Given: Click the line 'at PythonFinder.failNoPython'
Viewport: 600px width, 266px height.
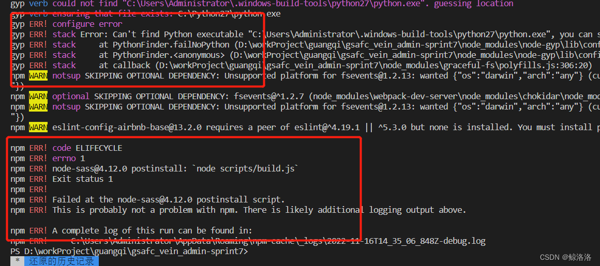Looking at the screenshot, I should tap(305, 45).
